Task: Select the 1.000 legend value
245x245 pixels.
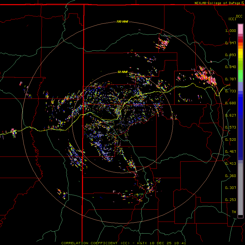Action: pyautogui.click(x=231, y=30)
